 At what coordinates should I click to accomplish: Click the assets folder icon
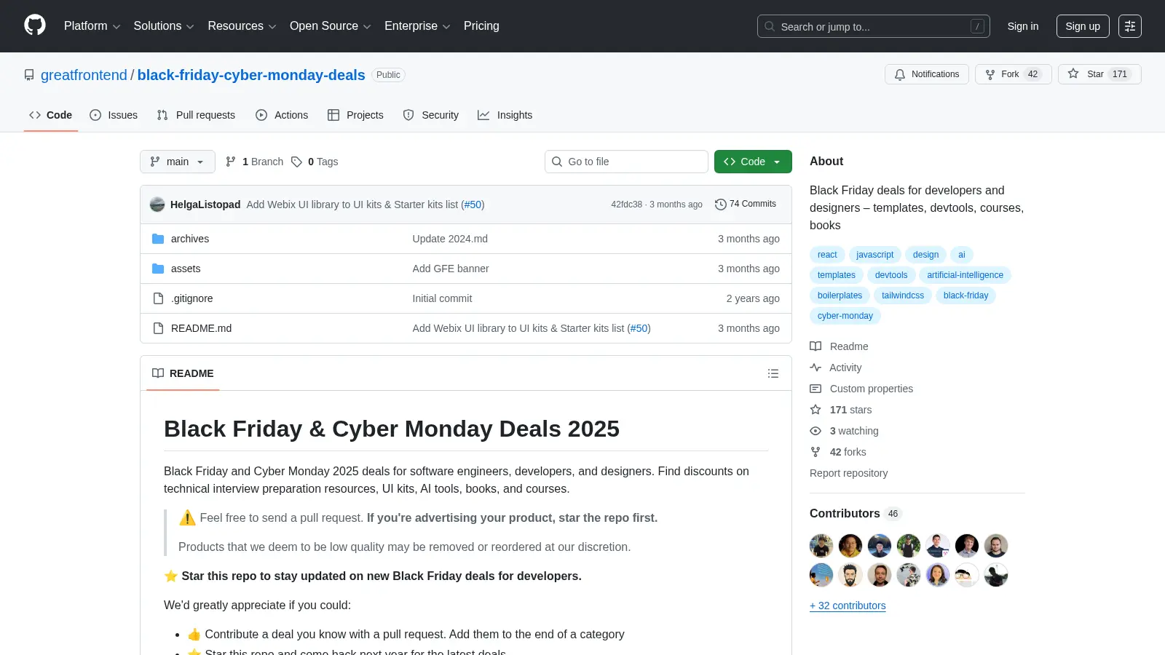point(158,269)
